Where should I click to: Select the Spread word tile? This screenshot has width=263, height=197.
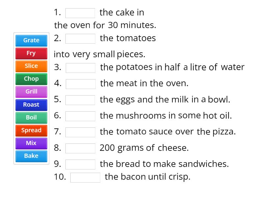tap(31, 130)
